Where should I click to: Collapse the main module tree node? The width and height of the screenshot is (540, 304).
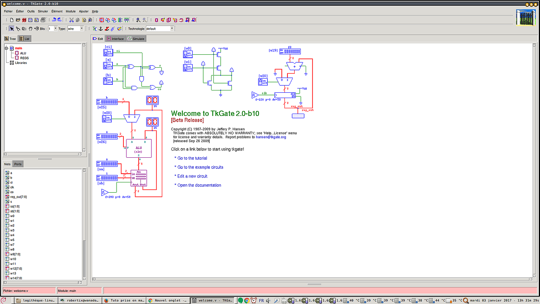coord(6,48)
